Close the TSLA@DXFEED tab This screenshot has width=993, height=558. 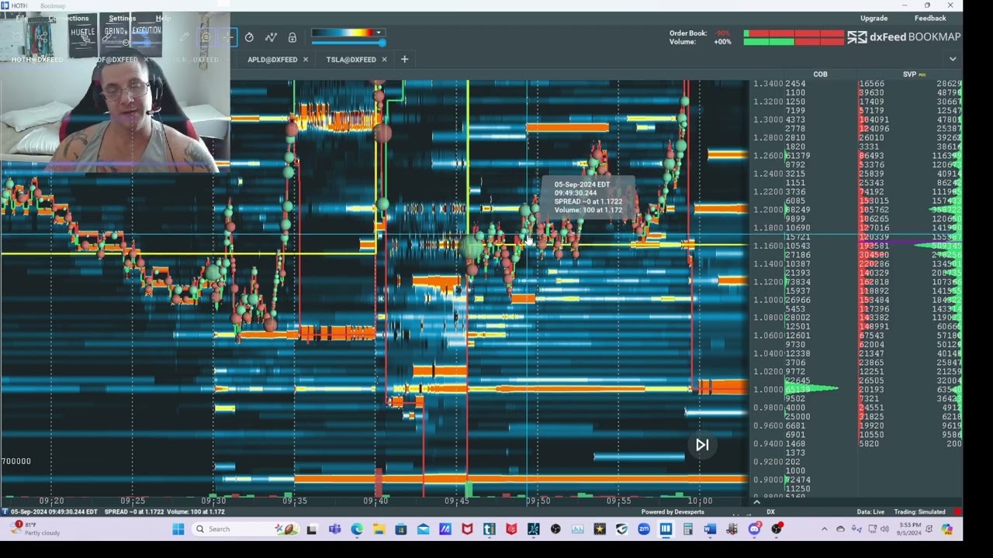(x=384, y=60)
